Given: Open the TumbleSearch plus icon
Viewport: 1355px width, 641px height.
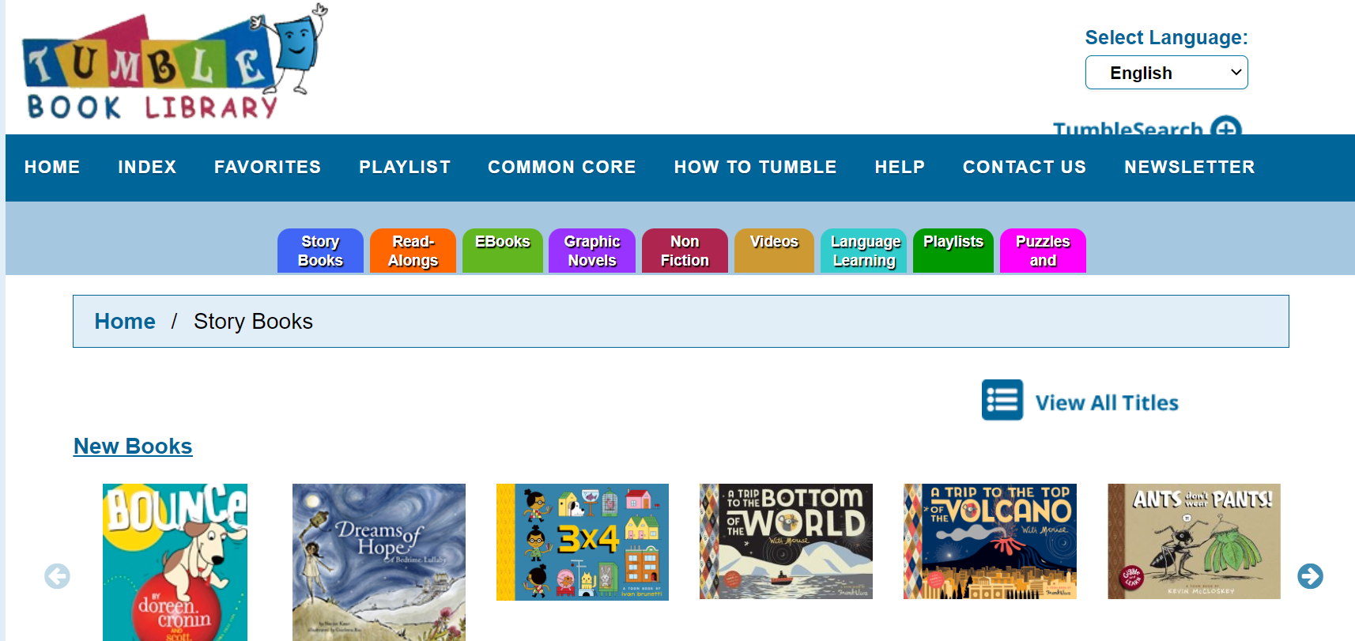Looking at the screenshot, I should tap(1226, 126).
